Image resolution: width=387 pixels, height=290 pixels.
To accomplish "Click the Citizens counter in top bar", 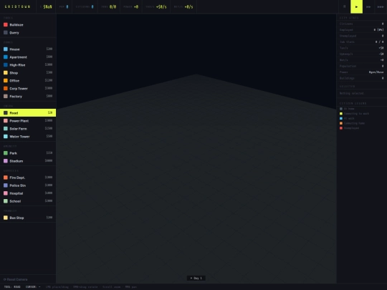I will (85, 6).
